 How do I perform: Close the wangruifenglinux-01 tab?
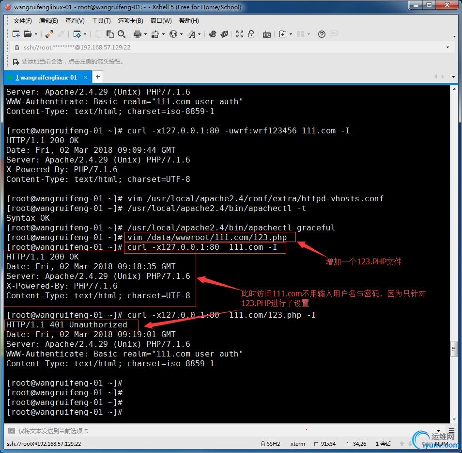coord(85,77)
